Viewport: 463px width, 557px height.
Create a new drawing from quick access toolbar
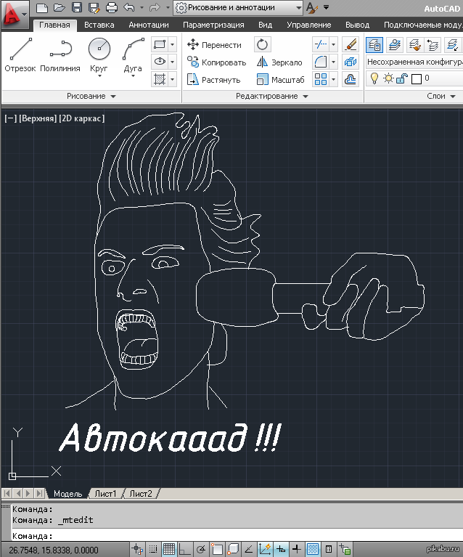click(42, 7)
